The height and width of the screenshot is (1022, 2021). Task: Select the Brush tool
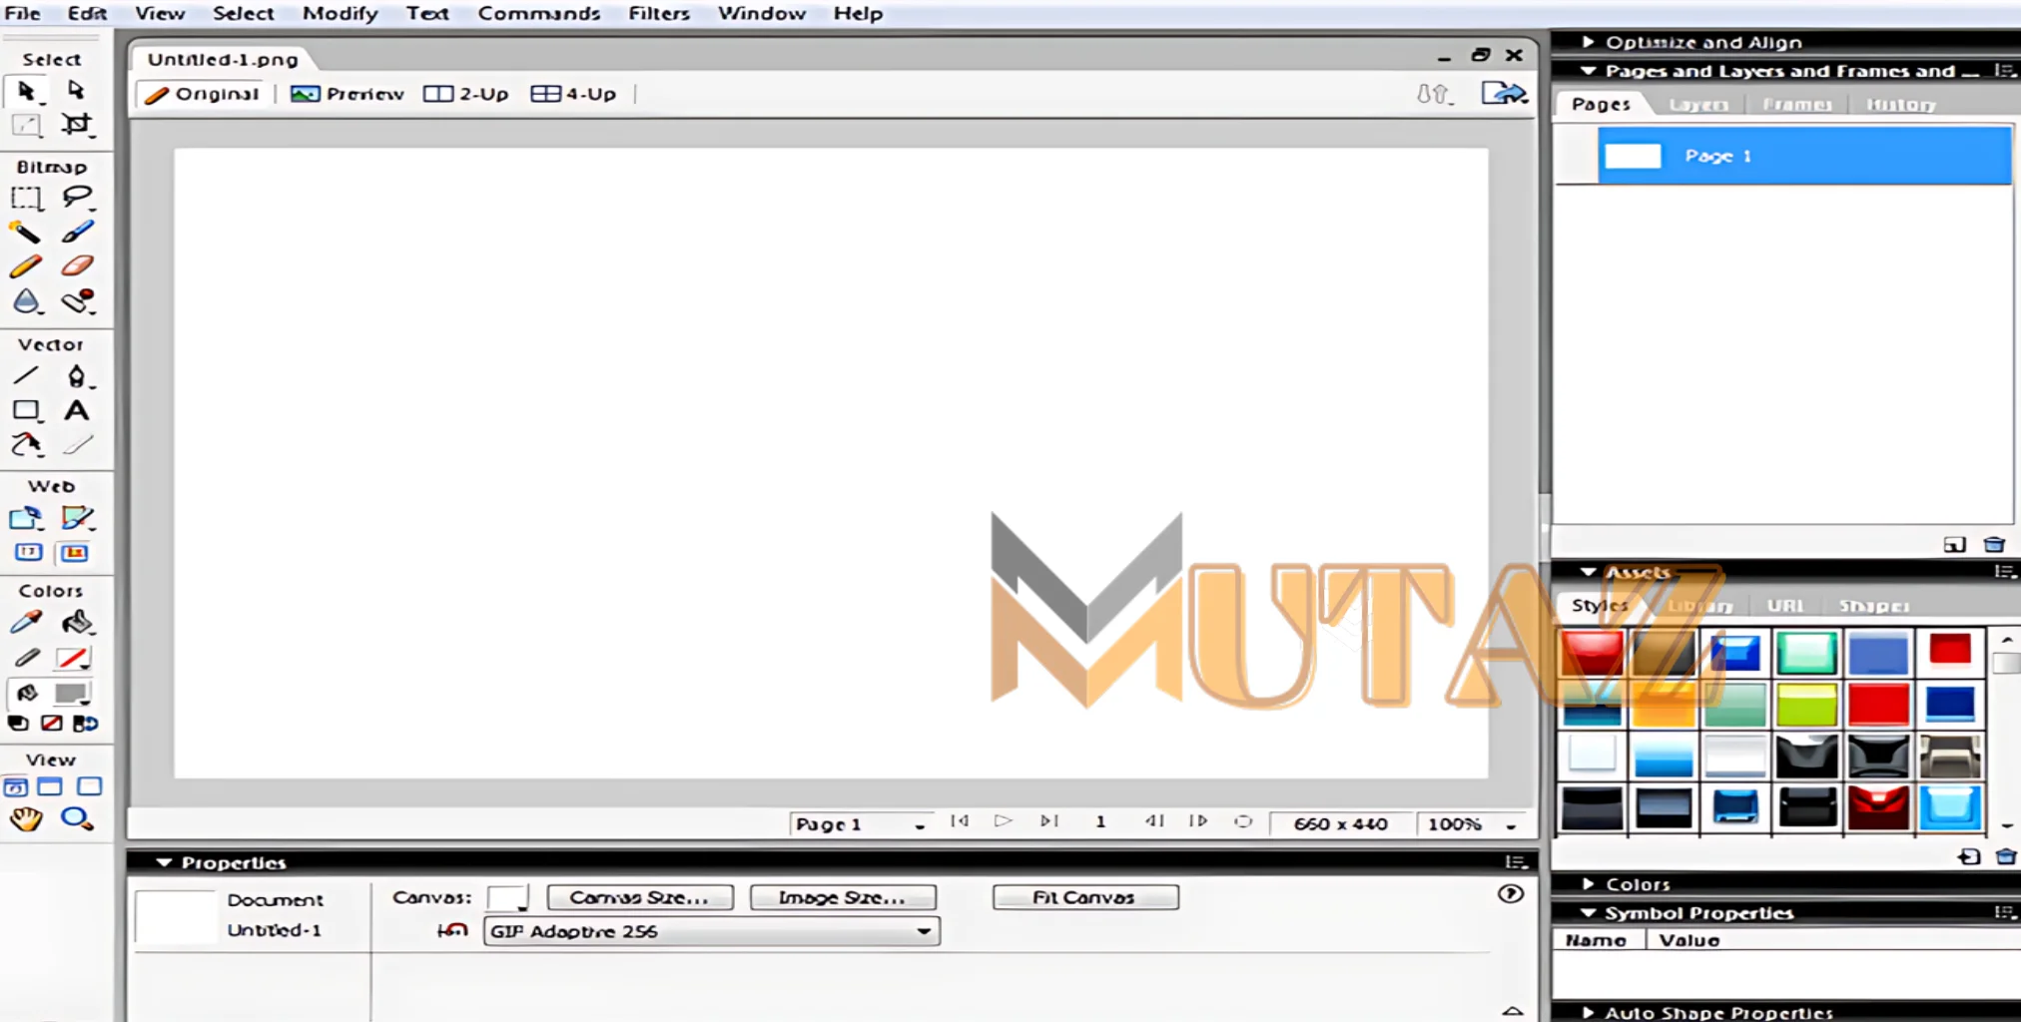pos(76,233)
